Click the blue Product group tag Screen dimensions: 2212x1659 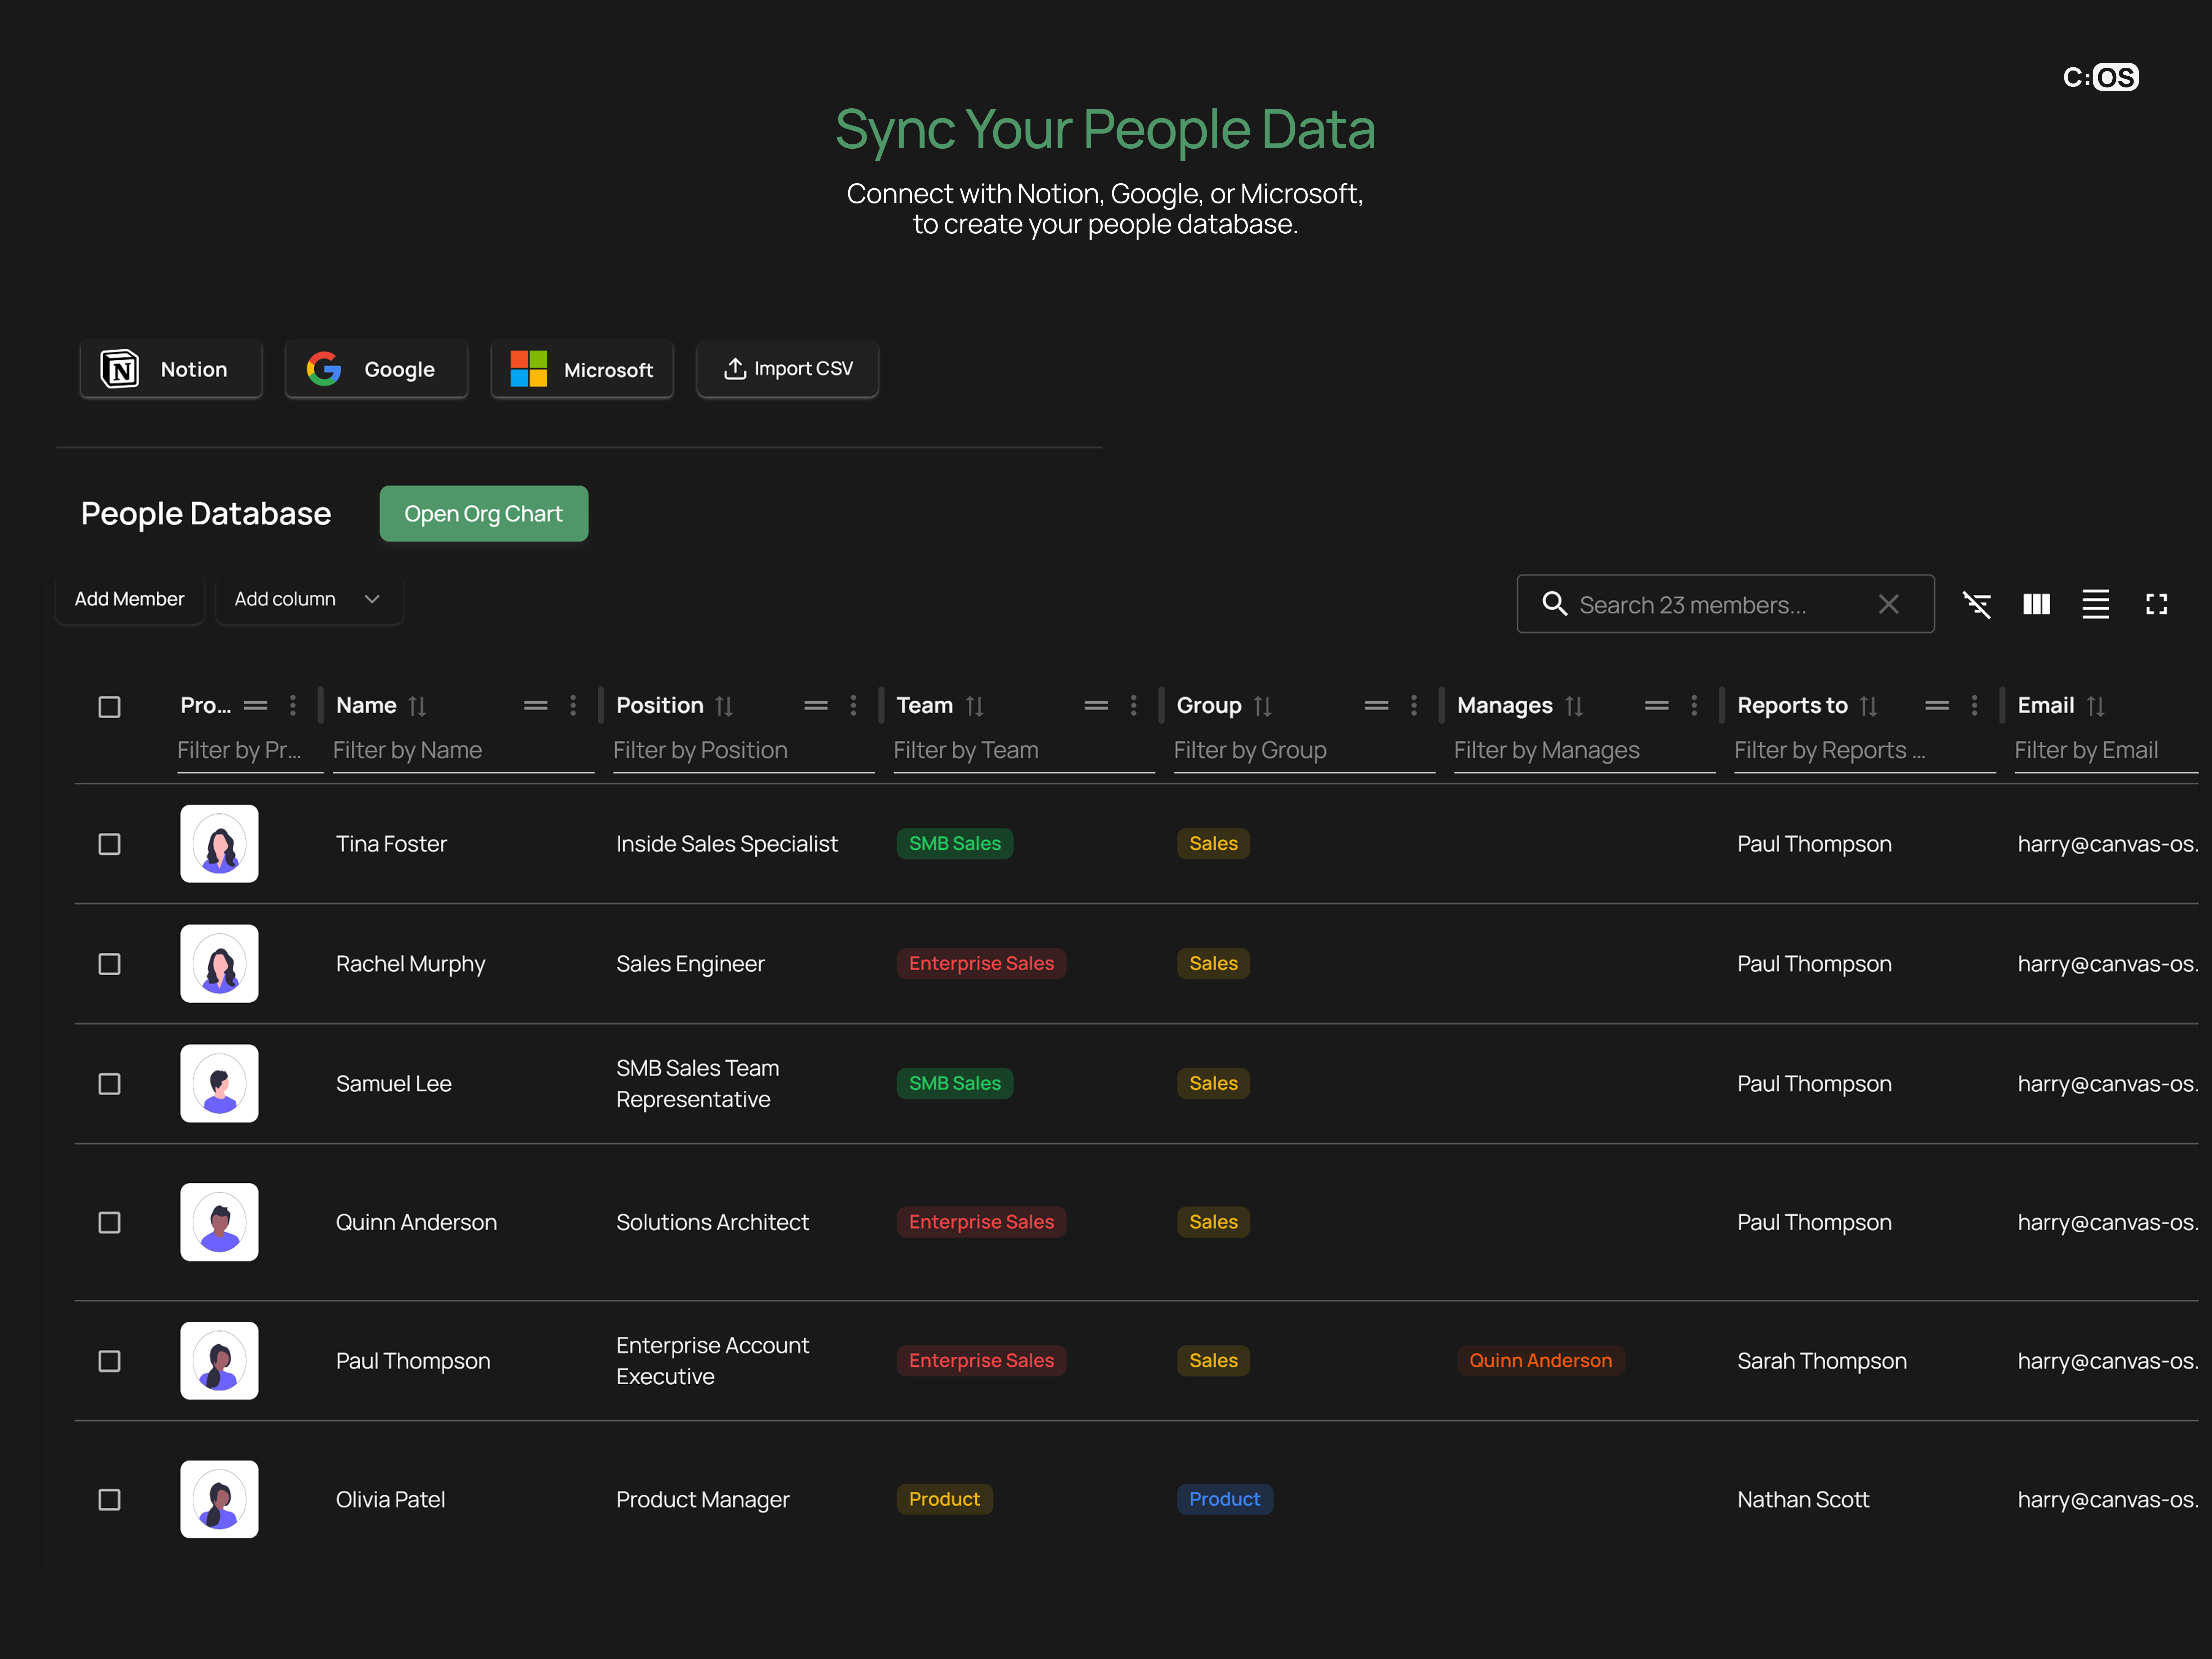[x=1225, y=1500]
